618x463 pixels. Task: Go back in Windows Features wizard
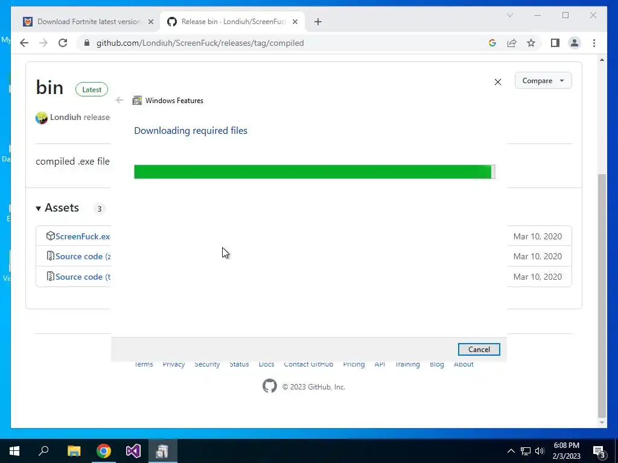point(119,100)
